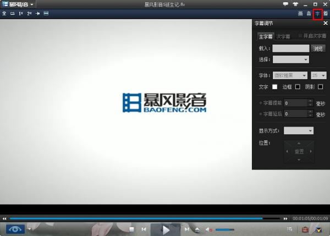The image size is (330, 236).
Task: Click the playback progress bar
Action: [145, 218]
